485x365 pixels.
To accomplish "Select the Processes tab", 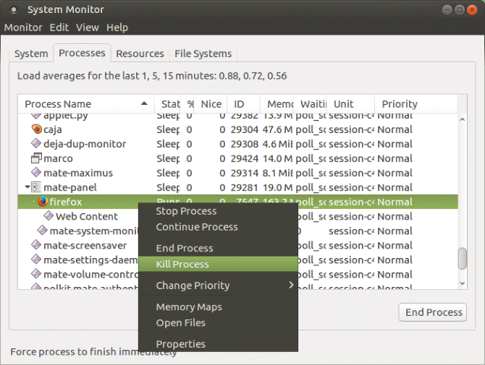I will (82, 53).
